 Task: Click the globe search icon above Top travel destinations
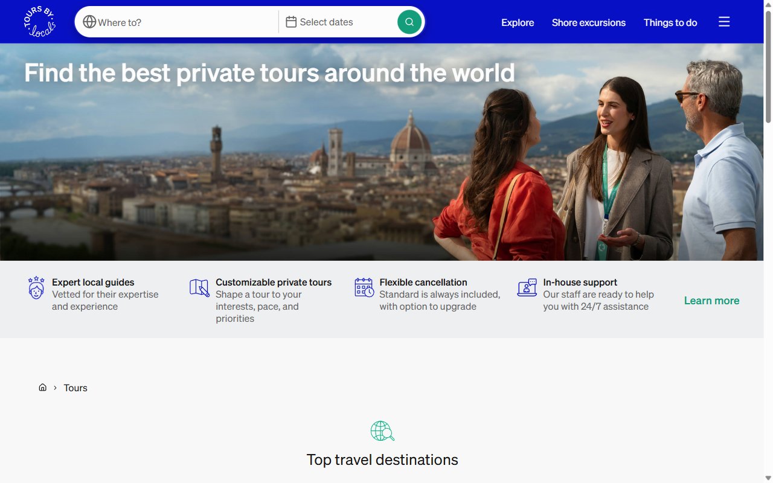click(382, 431)
